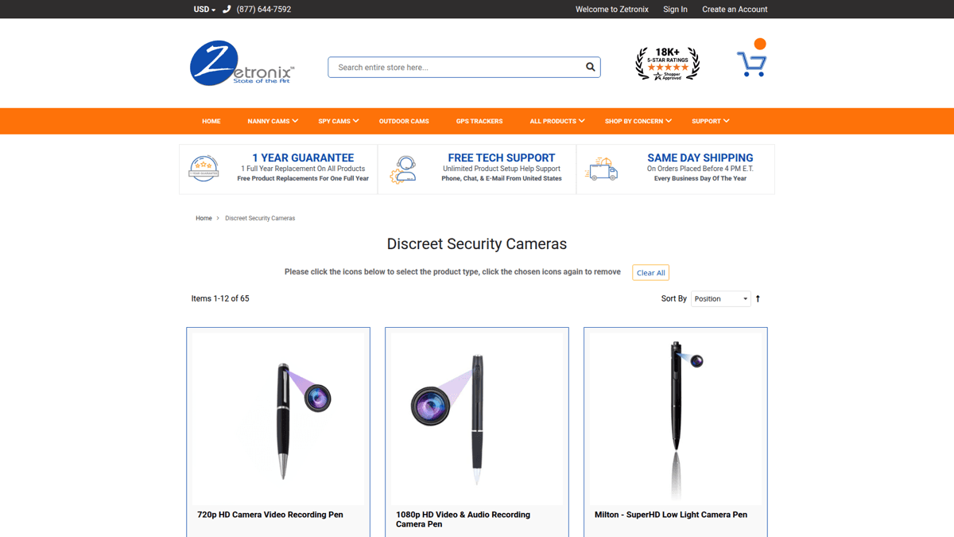Open the 18K+ Shopper Approved ratings badge
The image size is (954, 537).
tap(667, 62)
